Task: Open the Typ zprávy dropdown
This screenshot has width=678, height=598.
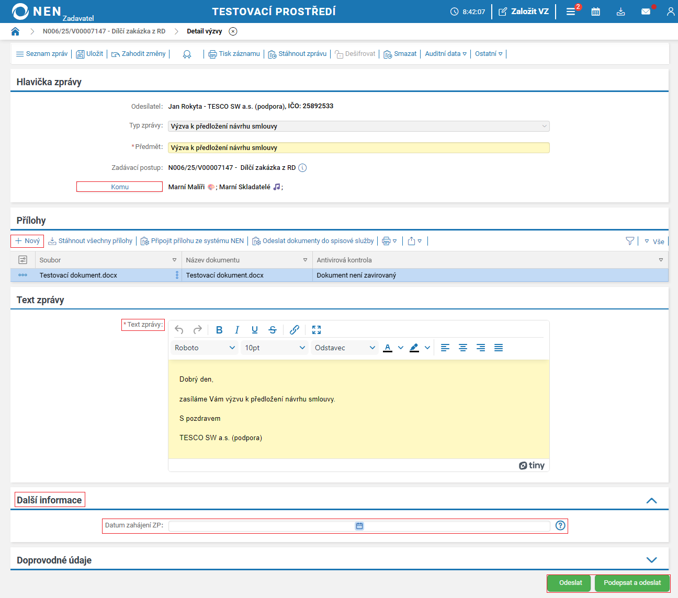Action: click(358, 126)
